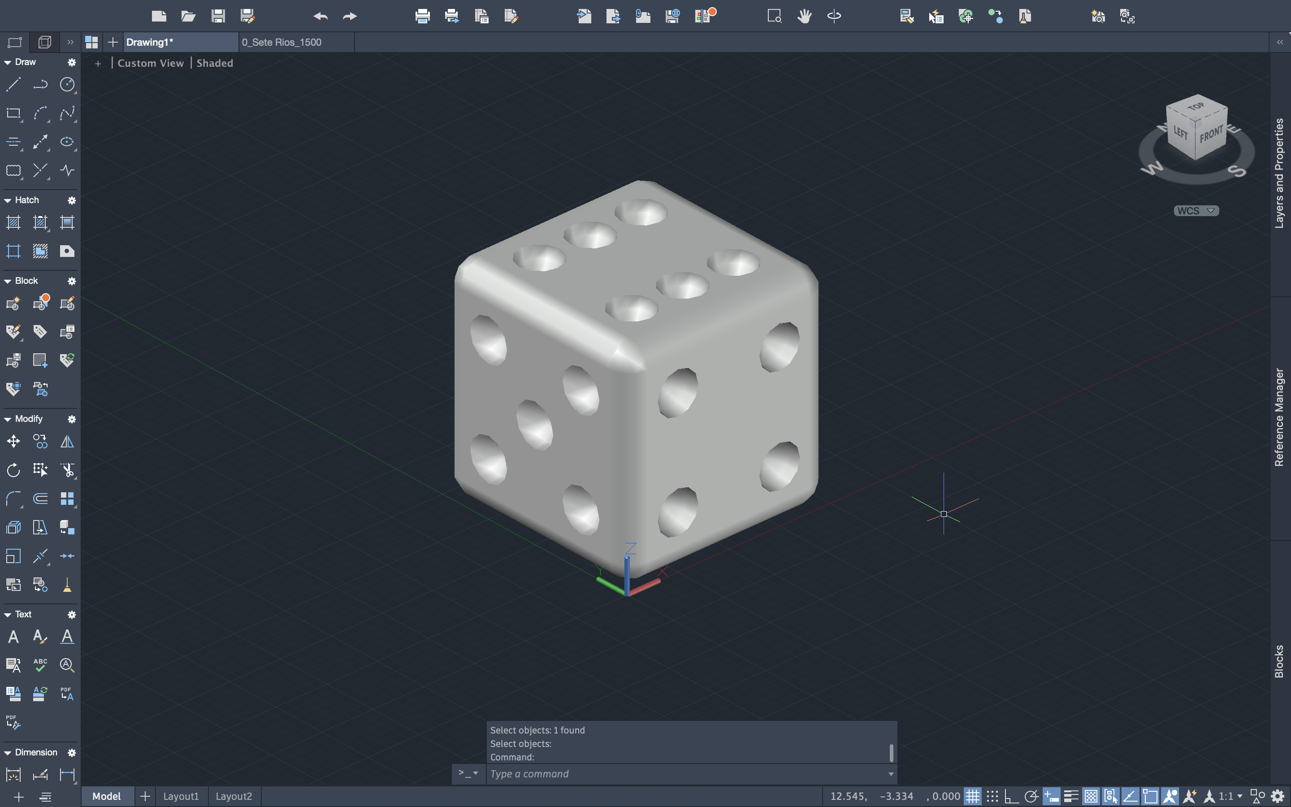Open the Layers and Properties side panel
The width and height of the screenshot is (1291, 807).
coord(1279,174)
